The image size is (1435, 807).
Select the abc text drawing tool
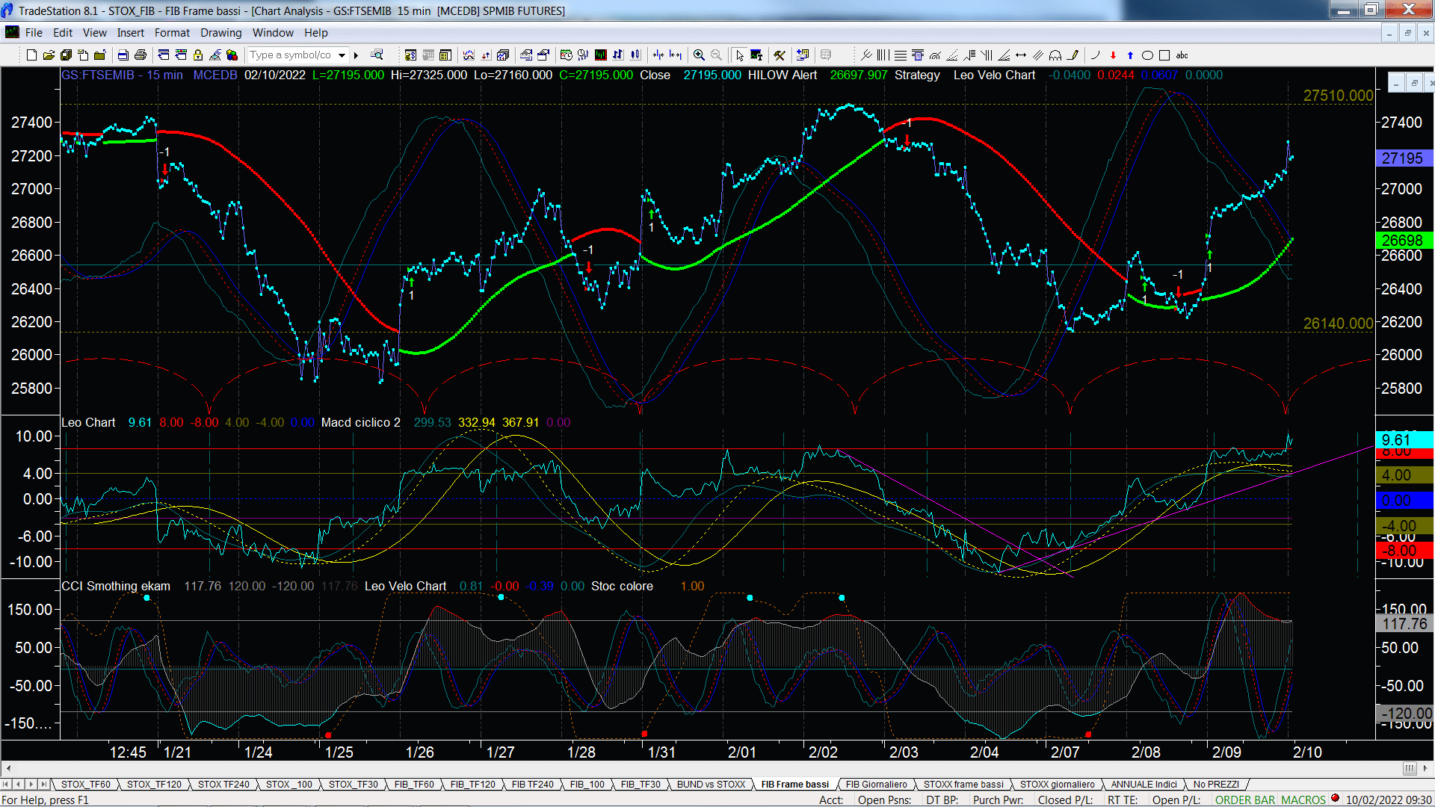point(1182,55)
